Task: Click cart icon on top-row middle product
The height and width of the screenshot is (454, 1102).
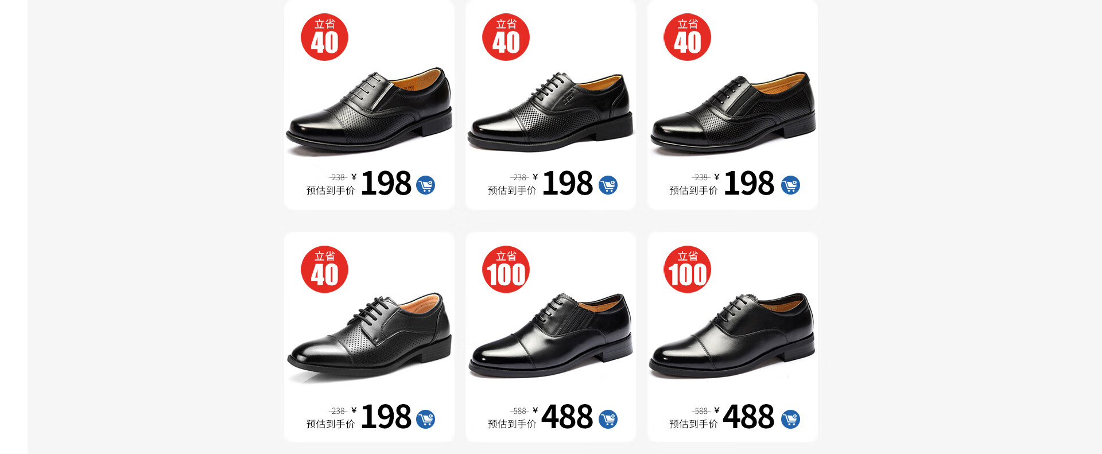Action: click(608, 185)
